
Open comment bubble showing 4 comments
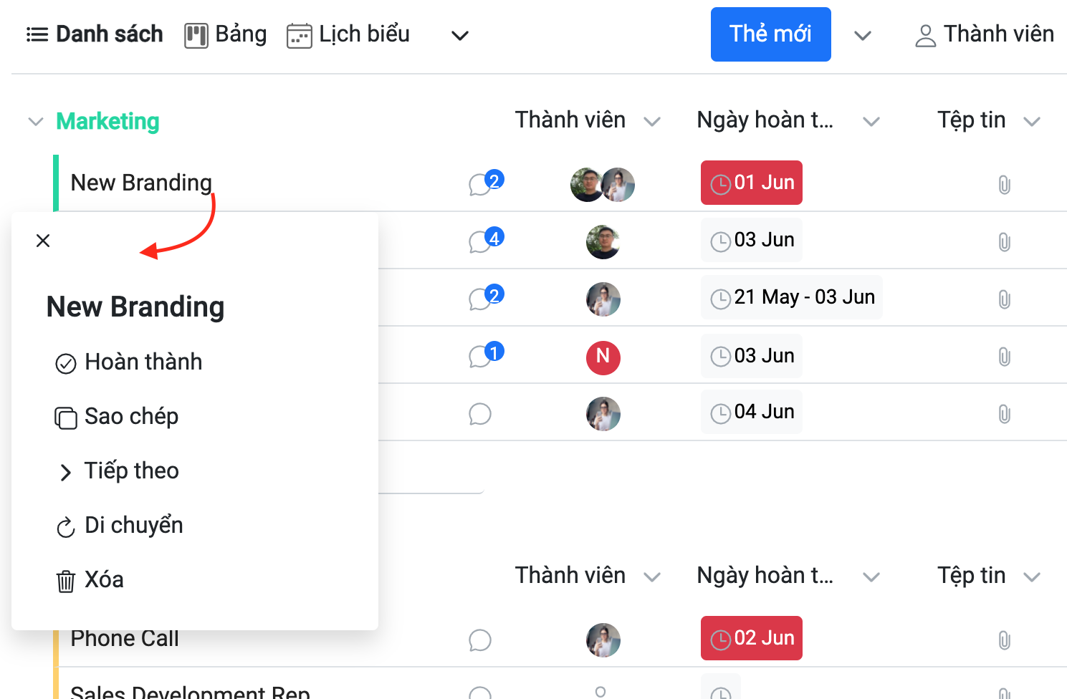click(485, 240)
